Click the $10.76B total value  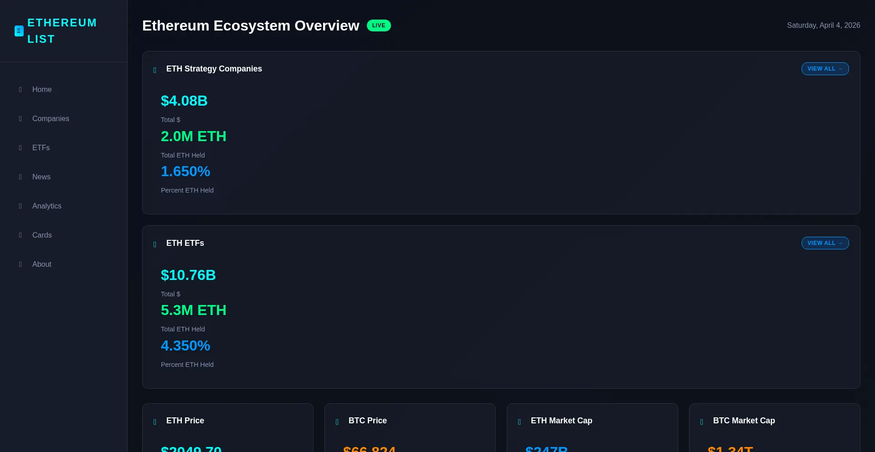[x=188, y=275]
